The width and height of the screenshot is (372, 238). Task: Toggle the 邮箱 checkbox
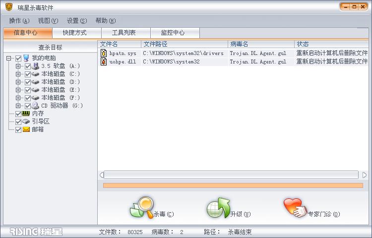[x=18, y=130]
